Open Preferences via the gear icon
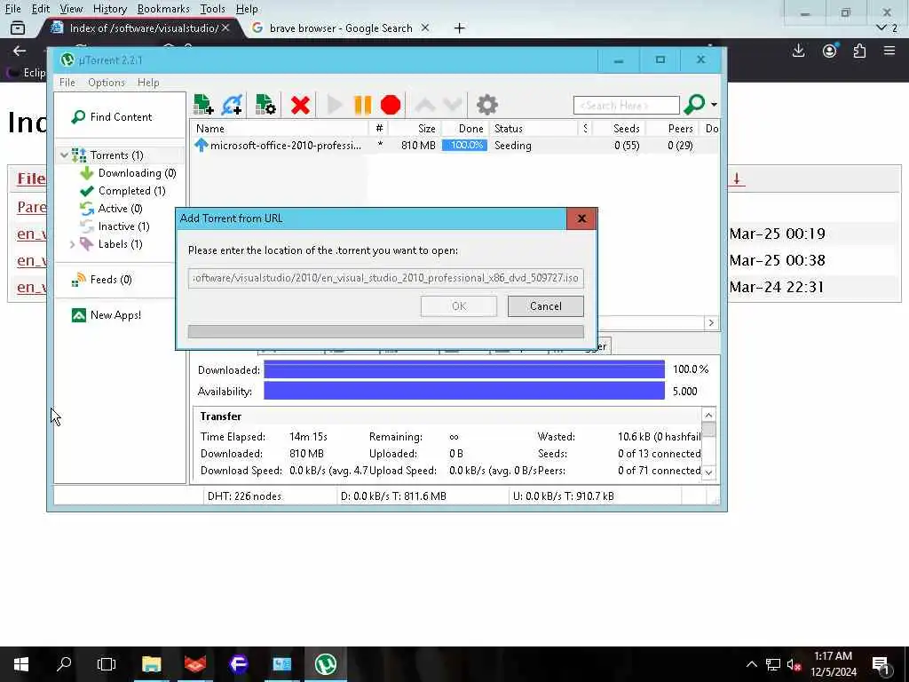909x682 pixels. [487, 106]
